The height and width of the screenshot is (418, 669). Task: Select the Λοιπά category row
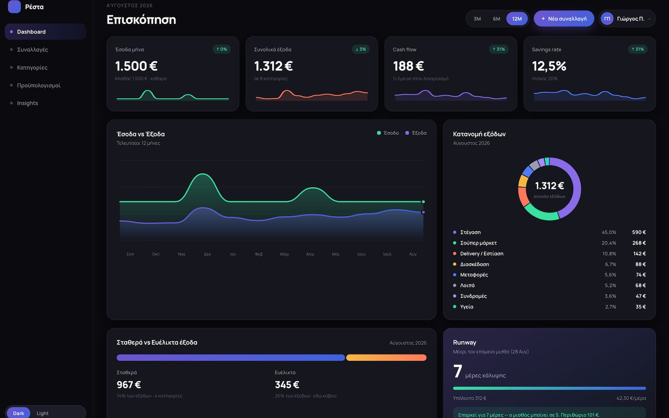pos(549,285)
